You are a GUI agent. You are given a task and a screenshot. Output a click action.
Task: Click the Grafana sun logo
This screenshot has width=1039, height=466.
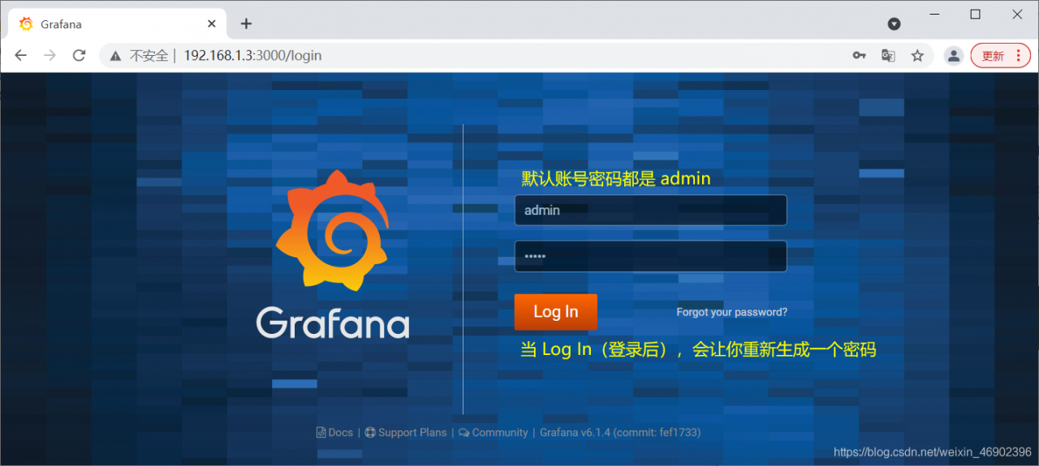(x=333, y=229)
